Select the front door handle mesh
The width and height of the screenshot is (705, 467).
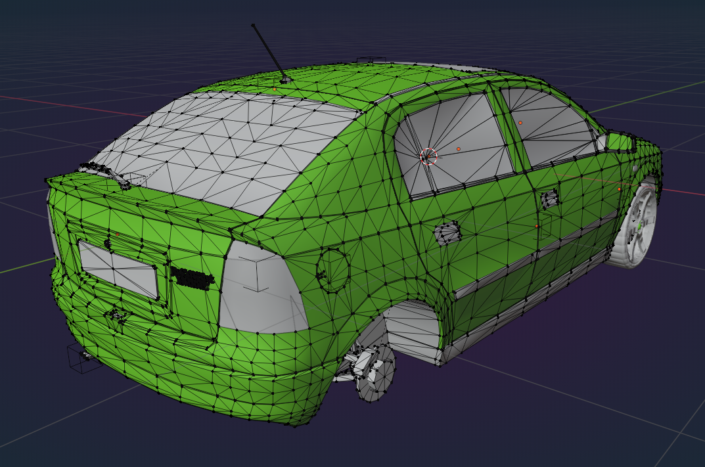tap(549, 198)
